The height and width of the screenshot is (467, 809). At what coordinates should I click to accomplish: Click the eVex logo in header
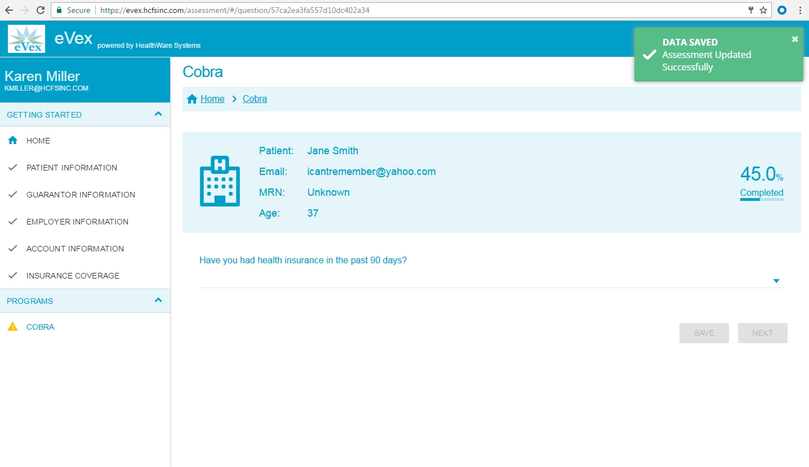point(26,39)
